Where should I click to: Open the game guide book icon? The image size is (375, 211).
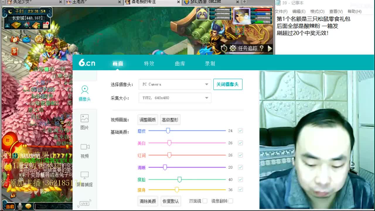click(x=36, y=25)
